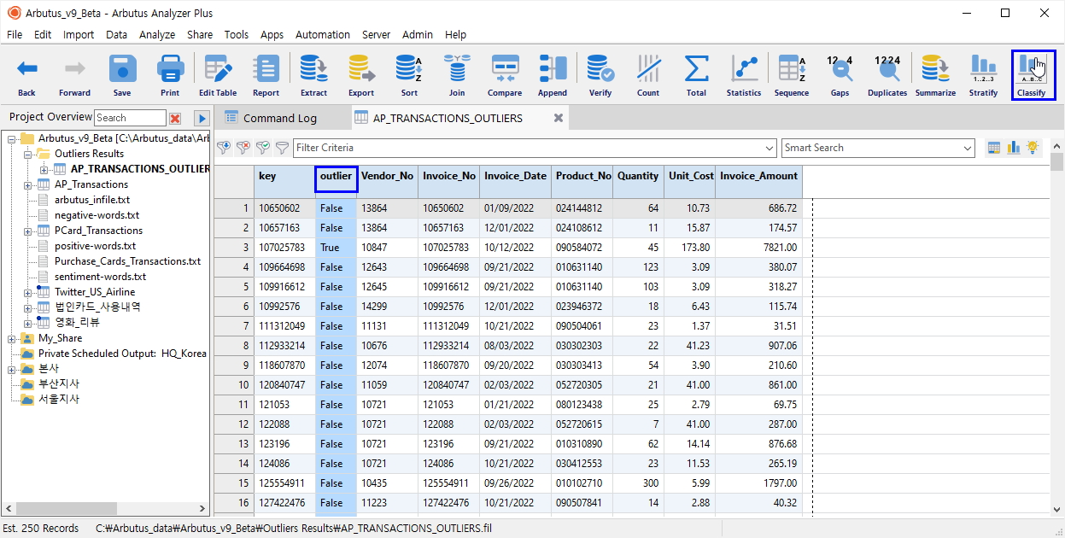Viewport: 1065px width, 538px height.
Task: Click the verify filter funnel with green check
Action: pos(263,148)
